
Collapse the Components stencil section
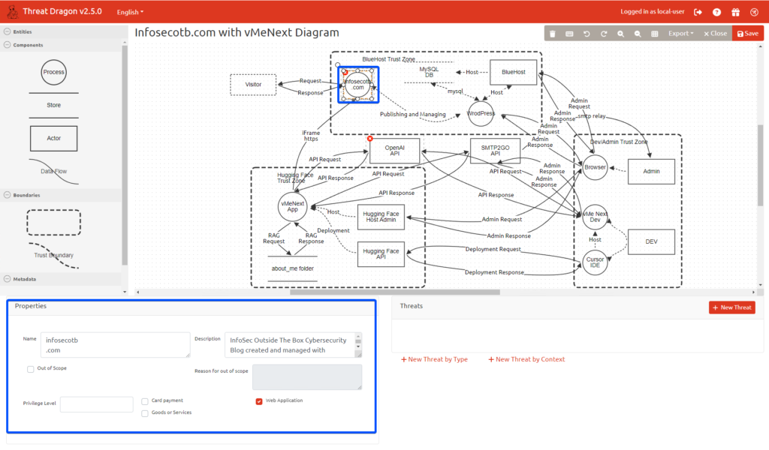8,45
